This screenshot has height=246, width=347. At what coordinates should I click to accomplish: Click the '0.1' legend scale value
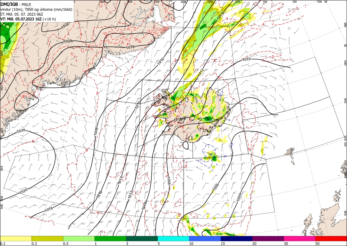(2, 244)
